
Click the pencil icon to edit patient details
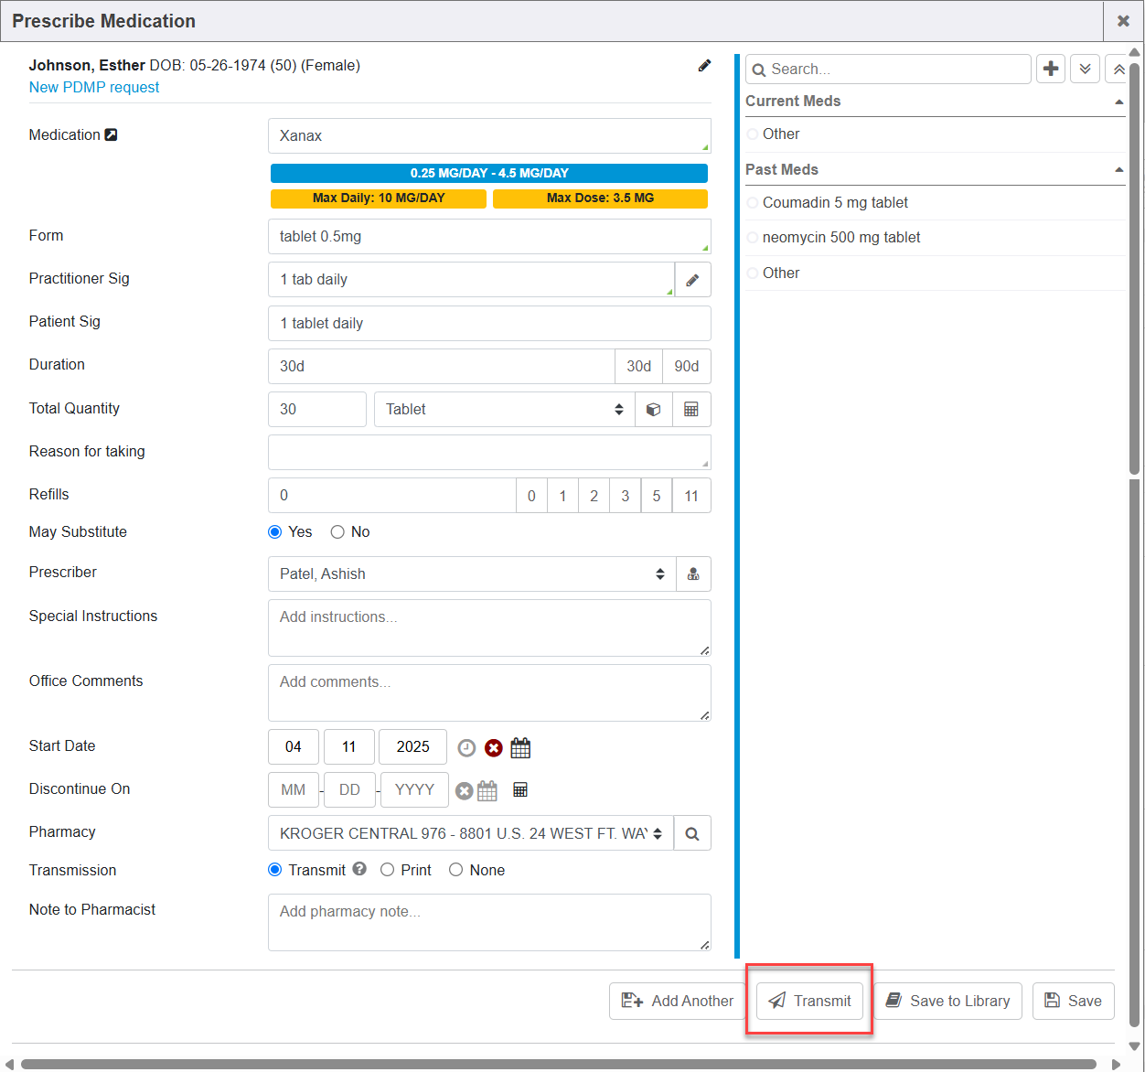point(704,66)
